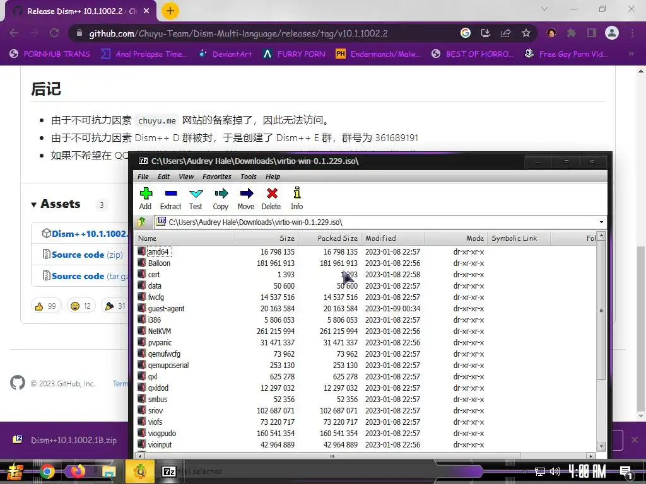Screen dimensions: 646x484
Task: Open the View menu in 7-Zip
Action: (x=186, y=176)
